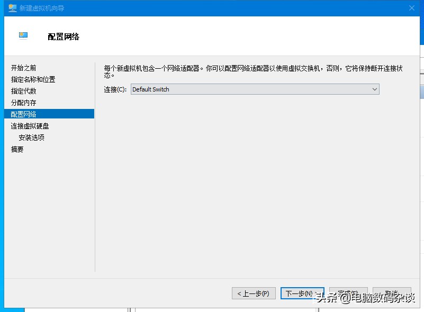Click the 上一步(P) button
Image resolution: width=424 pixels, height=312 pixels.
[254, 293]
